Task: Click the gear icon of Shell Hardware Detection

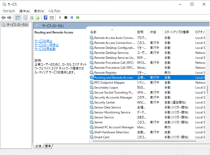Action: click(92, 132)
